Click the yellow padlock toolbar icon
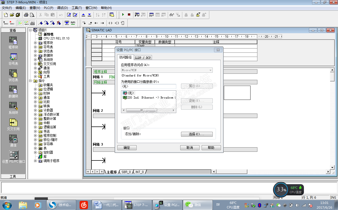338x210 pixels. [198, 15]
